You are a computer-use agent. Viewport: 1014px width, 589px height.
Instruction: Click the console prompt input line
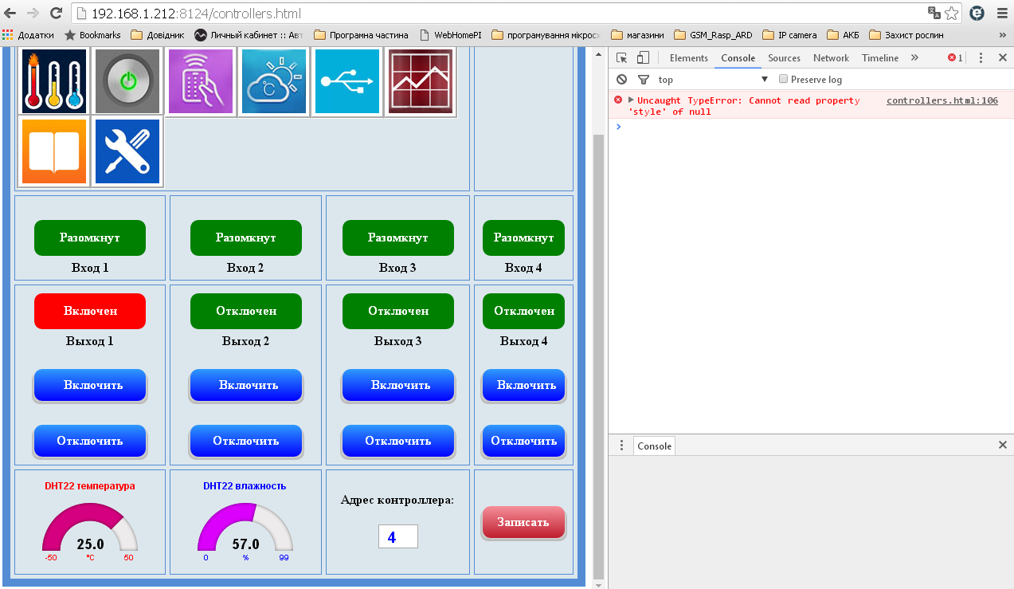812,126
